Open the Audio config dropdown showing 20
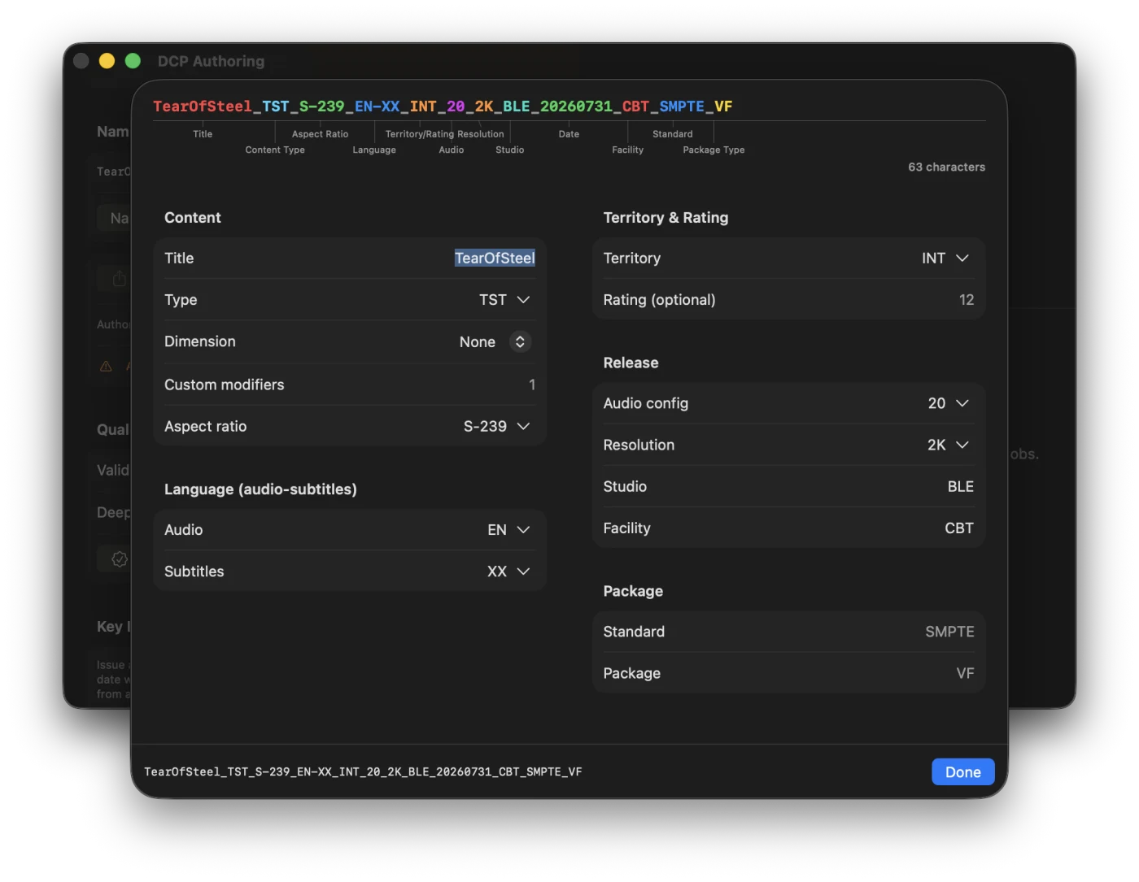The height and width of the screenshot is (882, 1139). tap(949, 403)
